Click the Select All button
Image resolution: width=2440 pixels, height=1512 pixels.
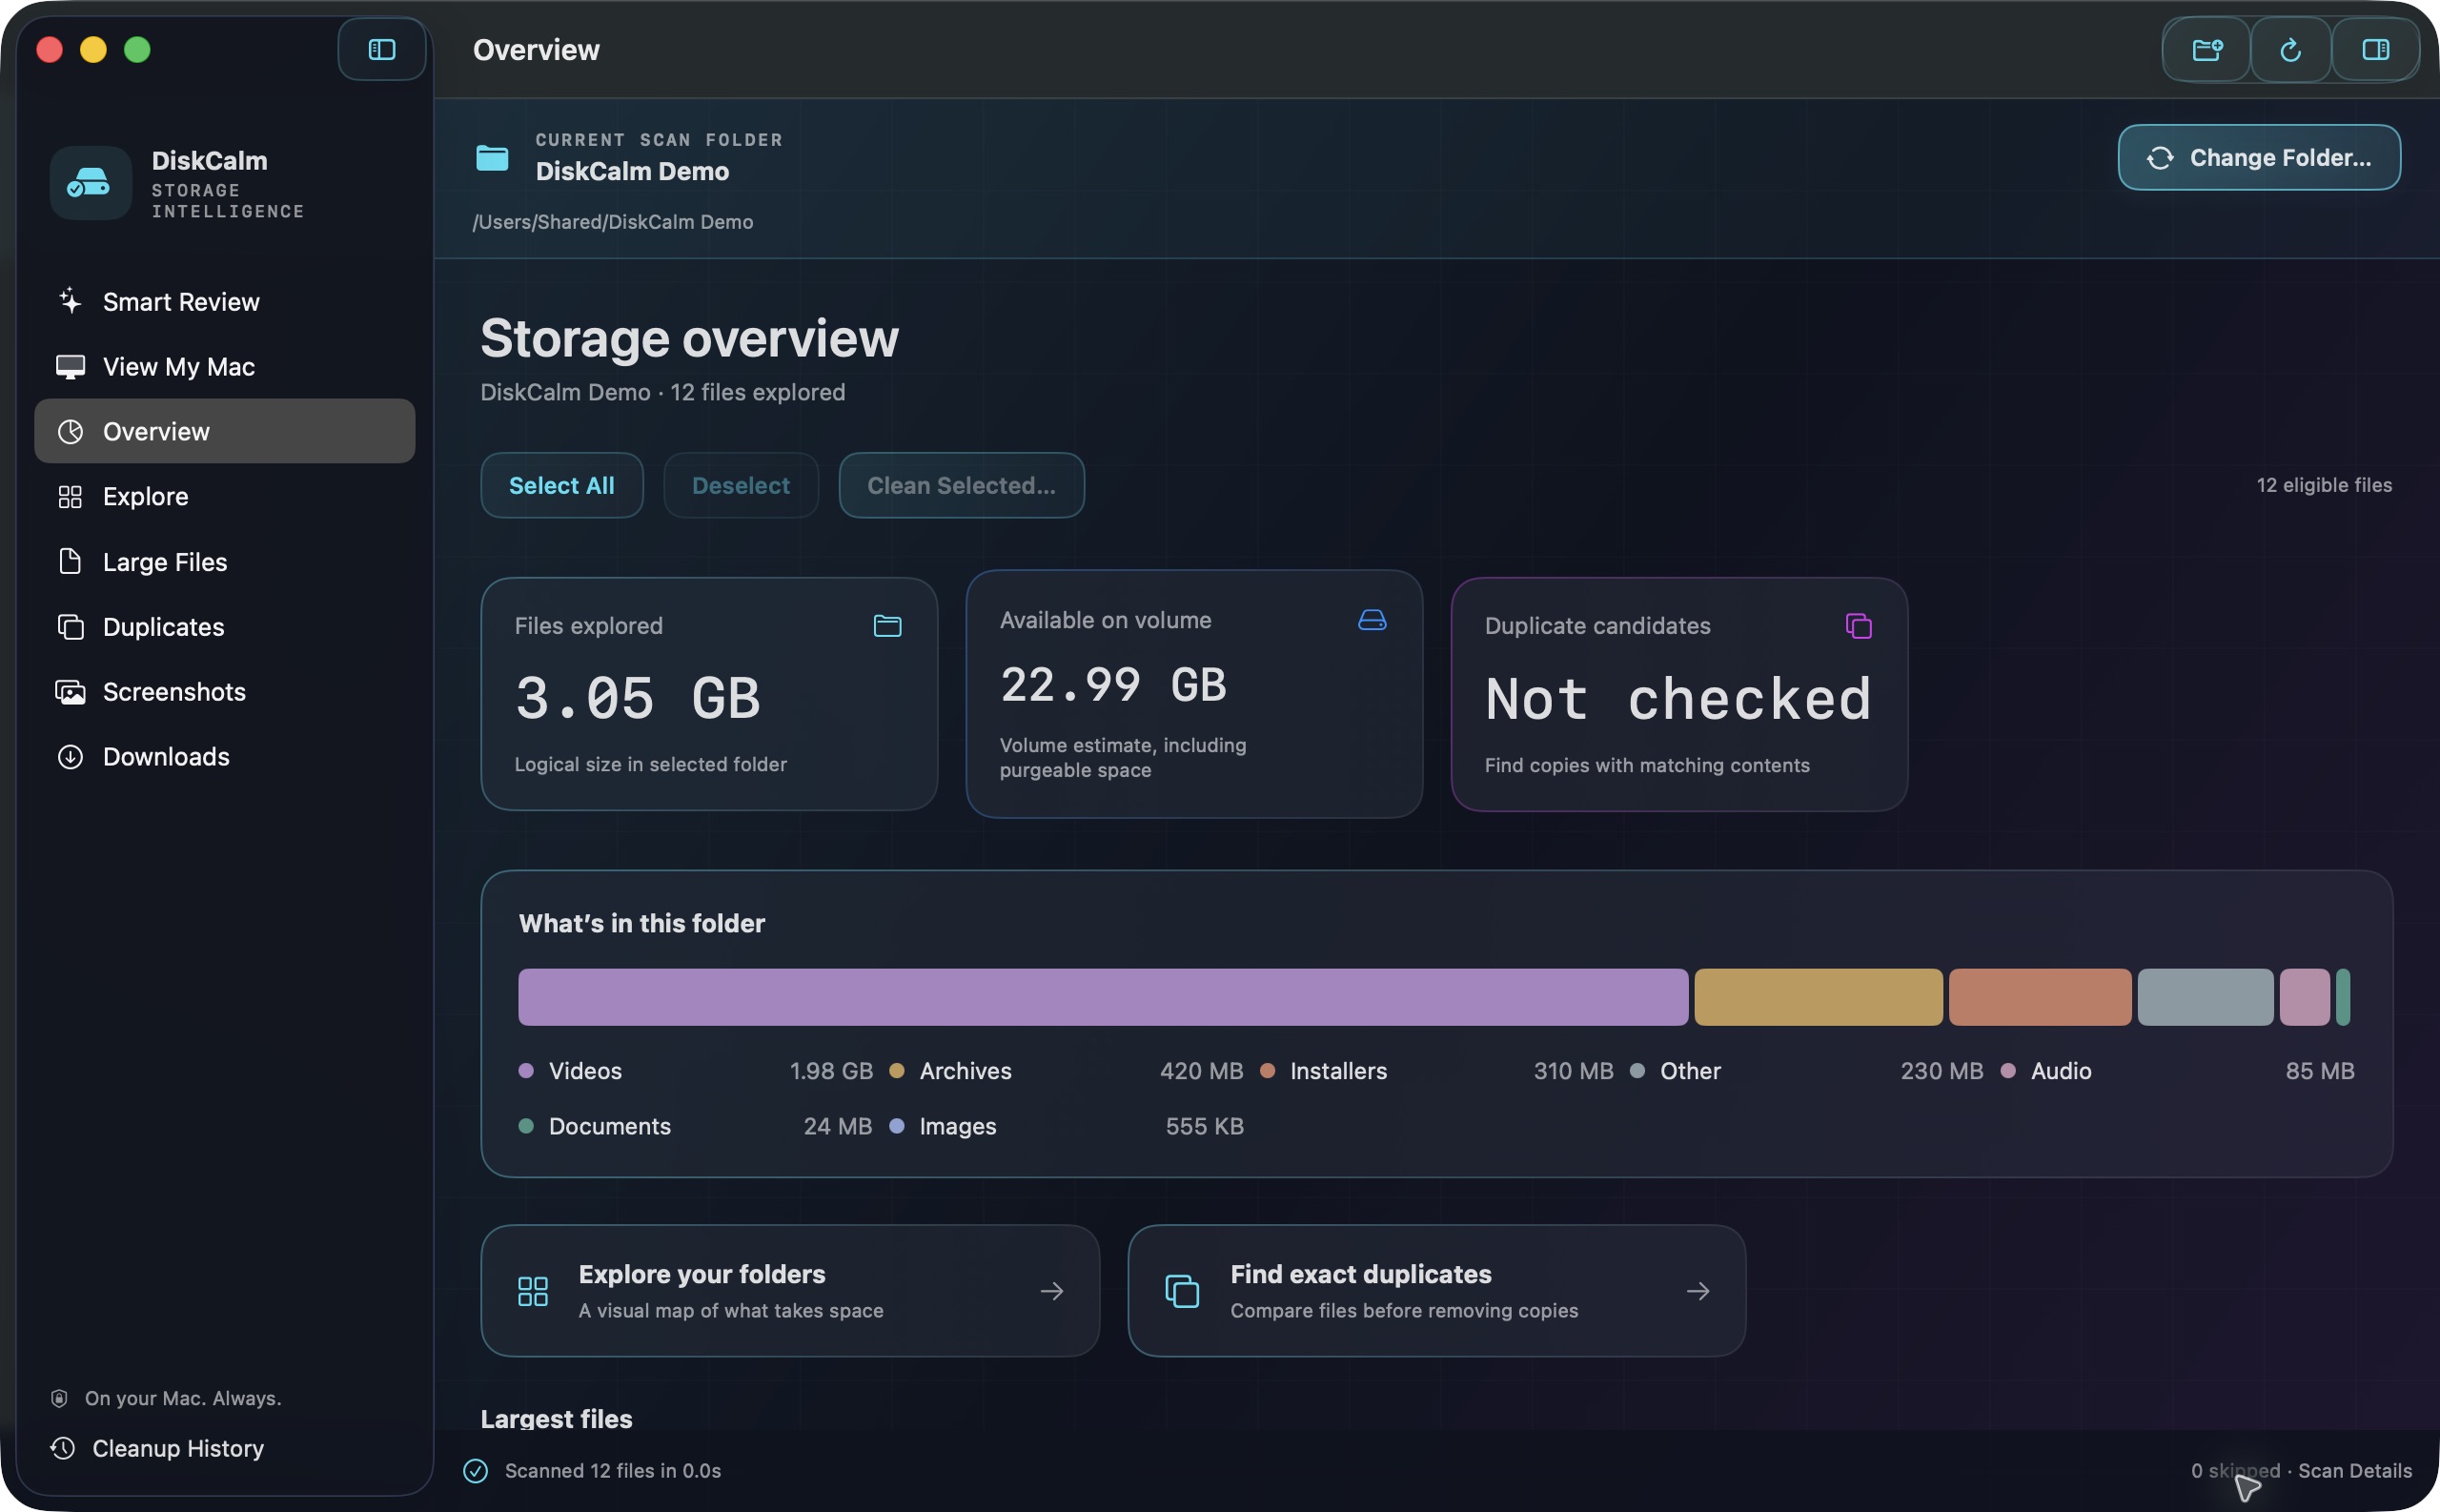coord(561,485)
